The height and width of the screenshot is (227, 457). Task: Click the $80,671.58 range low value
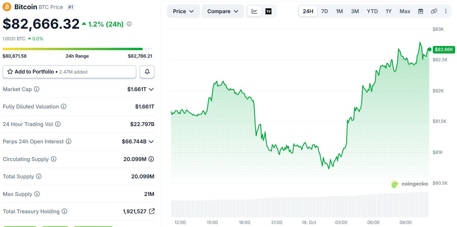coord(14,56)
